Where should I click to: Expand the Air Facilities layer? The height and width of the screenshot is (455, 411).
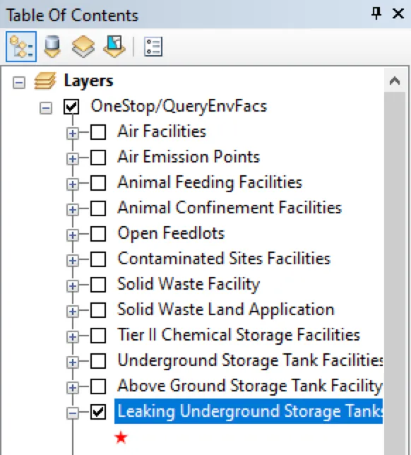click(x=73, y=134)
